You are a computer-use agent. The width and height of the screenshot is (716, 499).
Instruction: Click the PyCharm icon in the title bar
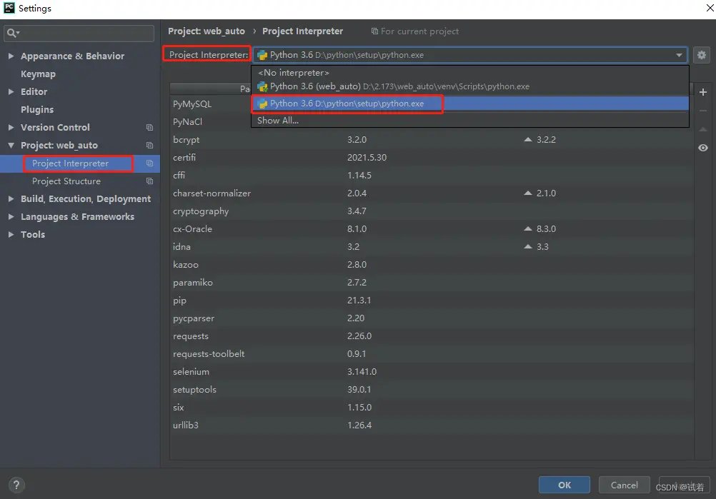point(8,8)
